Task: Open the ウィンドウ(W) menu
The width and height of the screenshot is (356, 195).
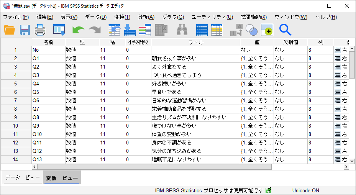Action: pyautogui.click(x=291, y=17)
